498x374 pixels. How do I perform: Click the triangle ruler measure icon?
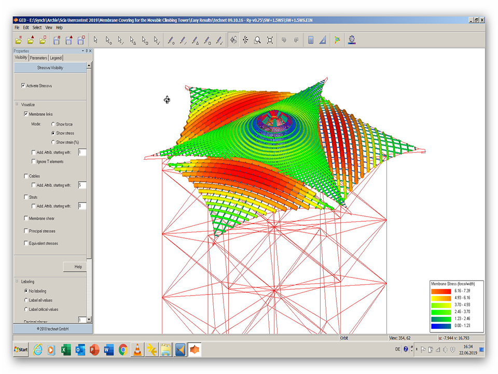(323, 40)
